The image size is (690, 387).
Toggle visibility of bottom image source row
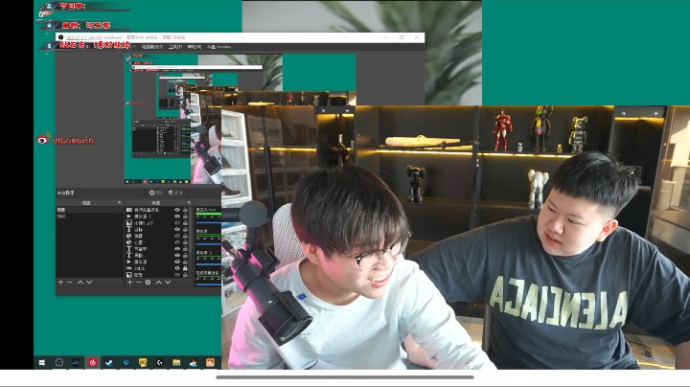pos(177,275)
